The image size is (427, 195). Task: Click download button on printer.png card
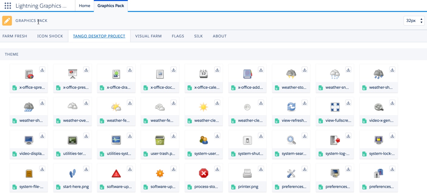point(261,169)
